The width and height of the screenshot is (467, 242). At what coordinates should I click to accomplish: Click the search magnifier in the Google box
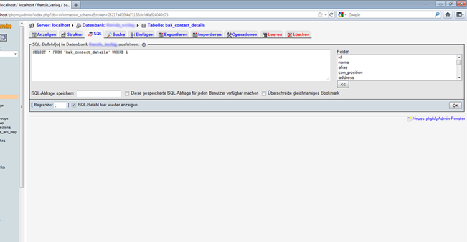pos(437,14)
